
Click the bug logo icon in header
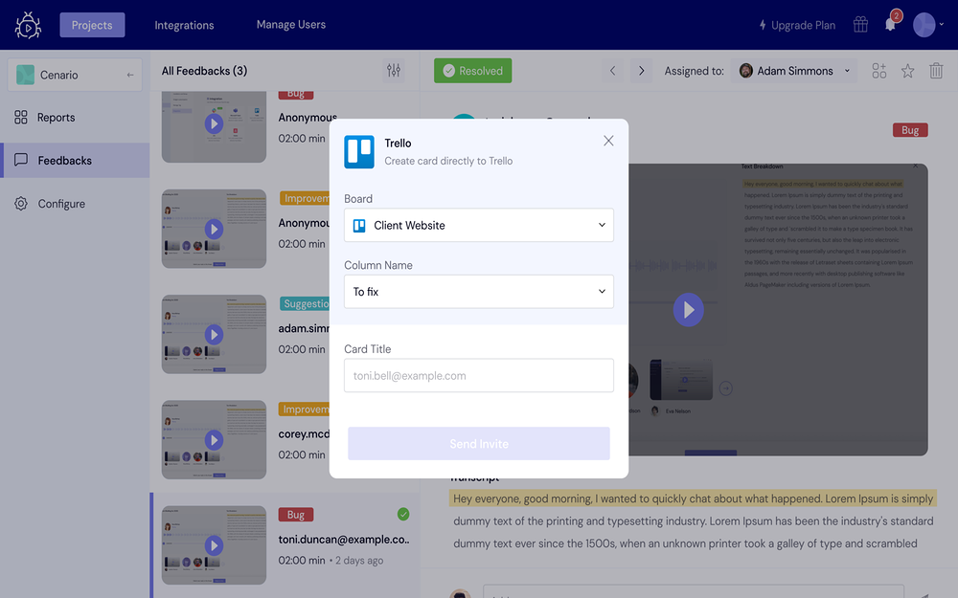pyautogui.click(x=28, y=25)
